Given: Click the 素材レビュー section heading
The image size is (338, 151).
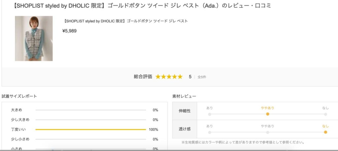Looking at the screenshot, I should 184,96.
